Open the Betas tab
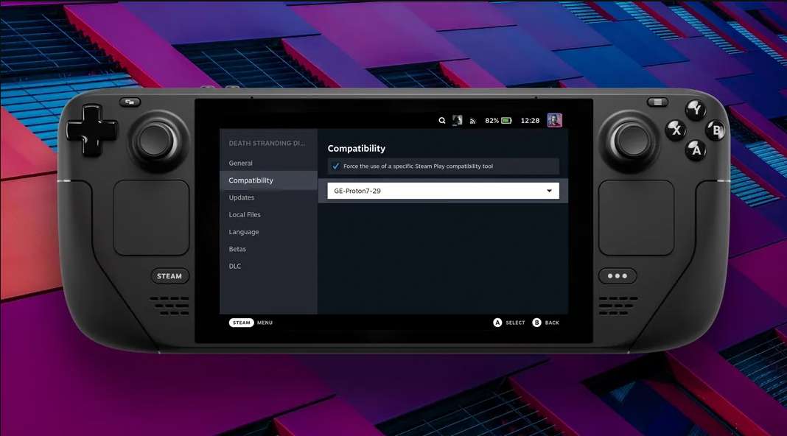 click(268, 249)
